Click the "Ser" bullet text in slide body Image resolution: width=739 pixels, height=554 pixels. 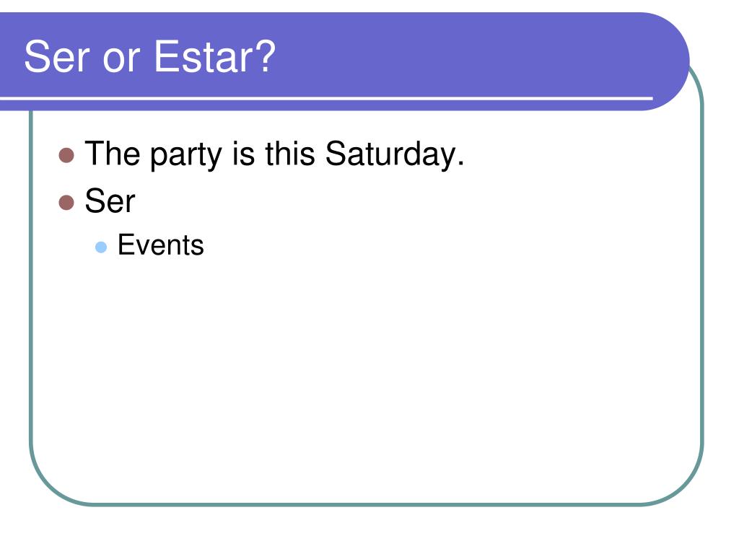110,201
